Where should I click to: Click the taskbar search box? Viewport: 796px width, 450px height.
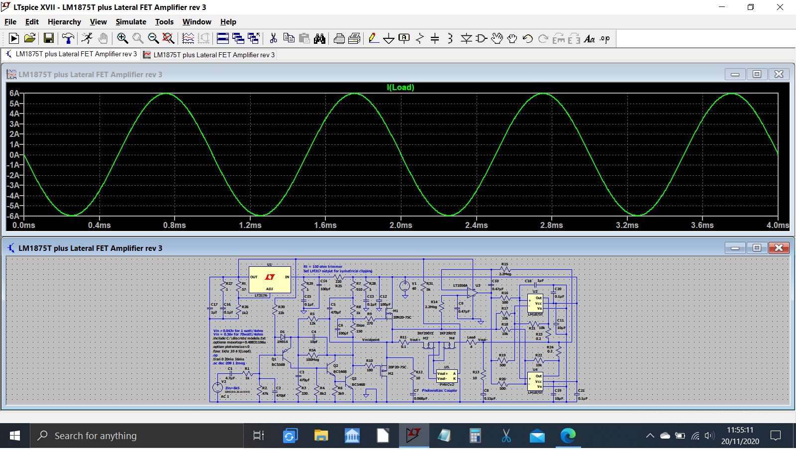tap(137, 436)
